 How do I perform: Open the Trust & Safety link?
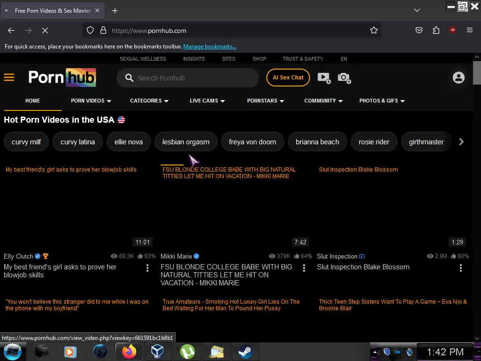click(303, 59)
